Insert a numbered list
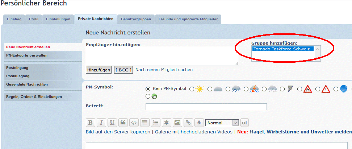Image resolution: width=352 pixels, height=149 pixels. click(x=156, y=123)
